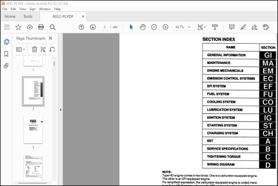
Task: Open the Sign menu
Action: click(x=32, y=9)
